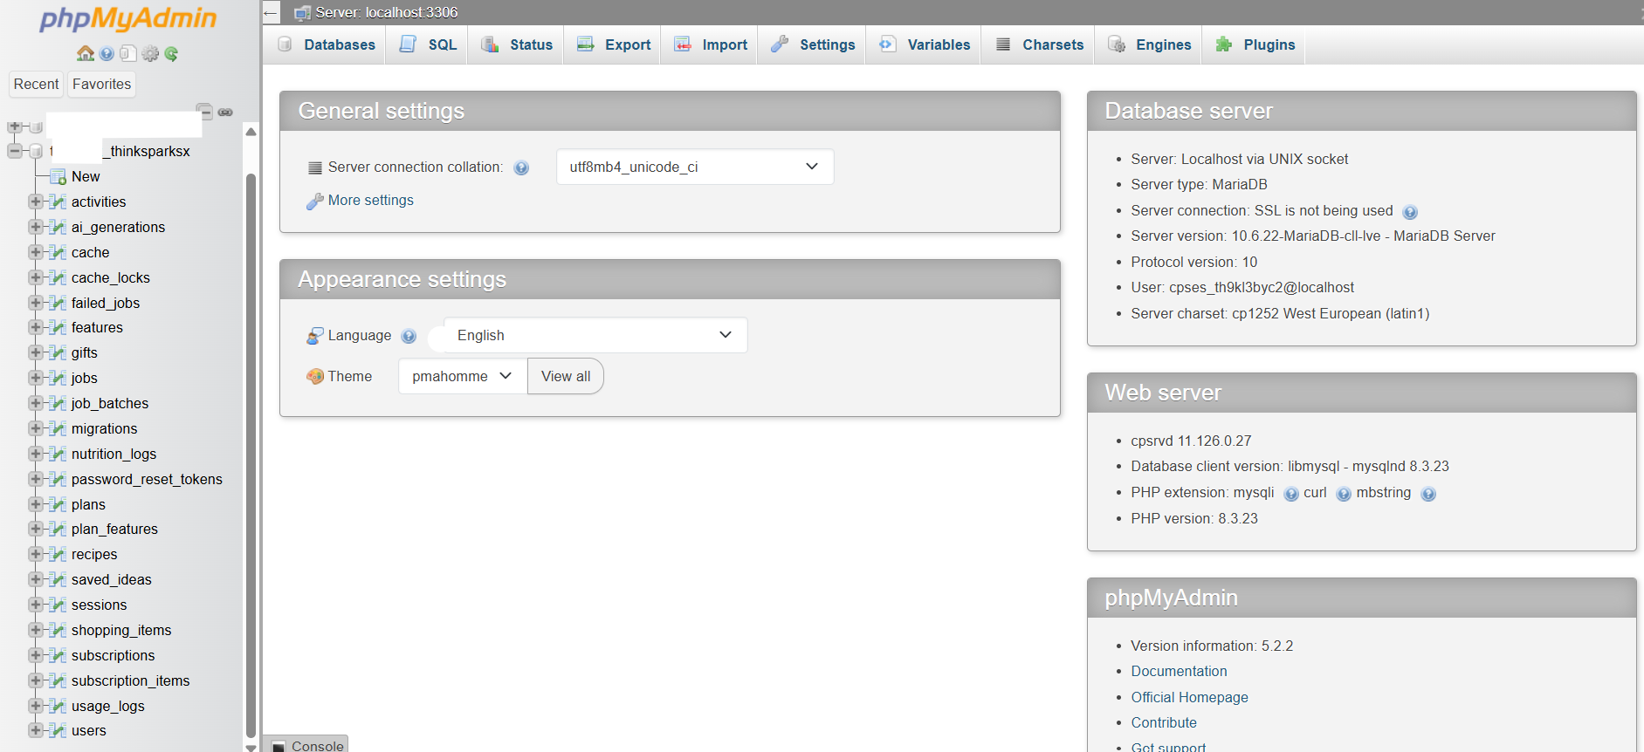Click the Favorites tables button
The height and width of the screenshot is (752, 1644).
point(102,84)
